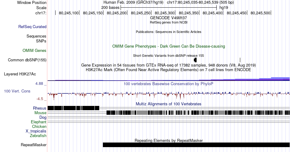The height and width of the screenshot is (152, 290).
Task: Click the 80,245,100 ruler position
Action: pyautogui.click(x=69, y=13)
